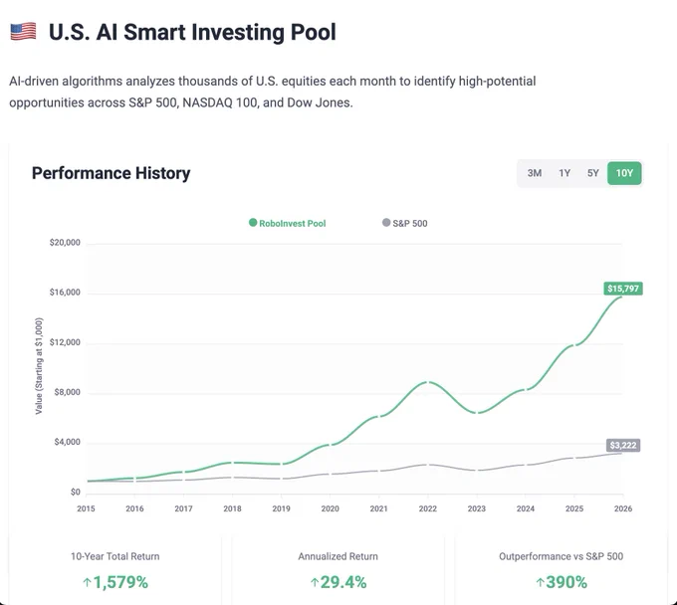Open the 10-Year Total Return card
Viewport: 677px width, 605px height.
(x=115, y=569)
